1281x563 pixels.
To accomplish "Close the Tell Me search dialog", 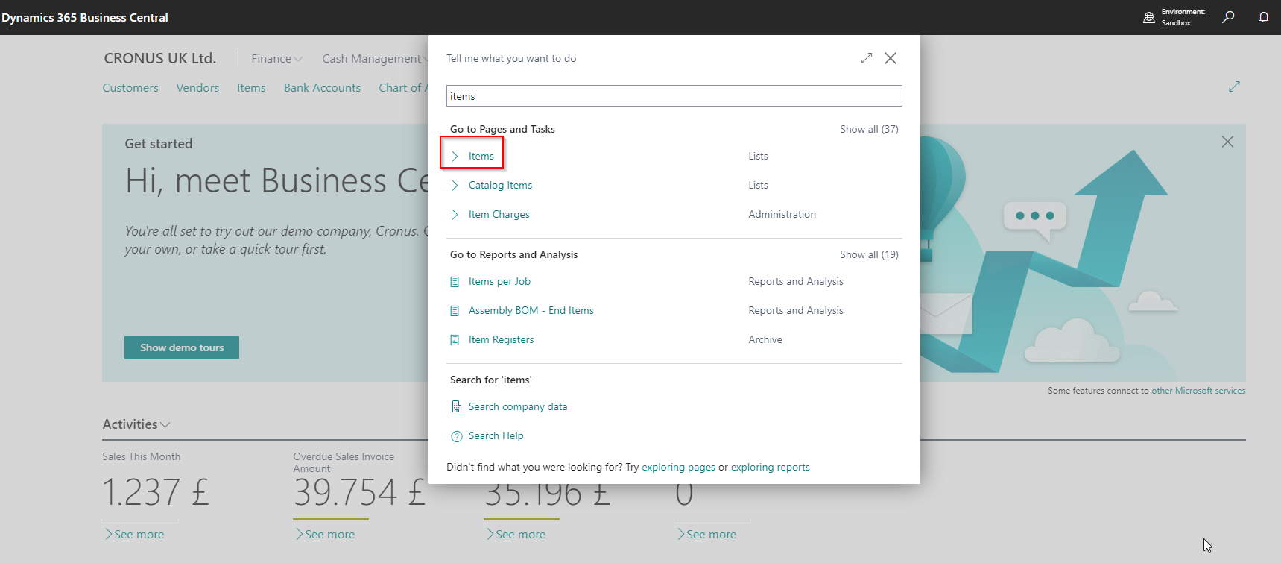I will pyautogui.click(x=891, y=58).
